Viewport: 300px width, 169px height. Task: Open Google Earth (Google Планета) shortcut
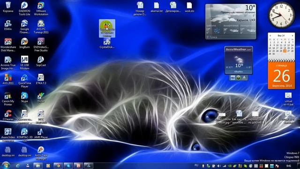(x=24, y=27)
